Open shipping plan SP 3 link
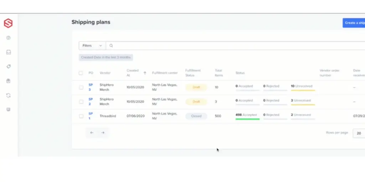 click(x=91, y=87)
